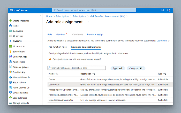181x113 pixels.
Task: Open Microsoft Azure portal home logo
Action: coord(19,10)
